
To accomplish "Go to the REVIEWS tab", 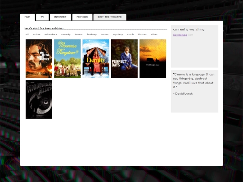I will pos(82,17).
